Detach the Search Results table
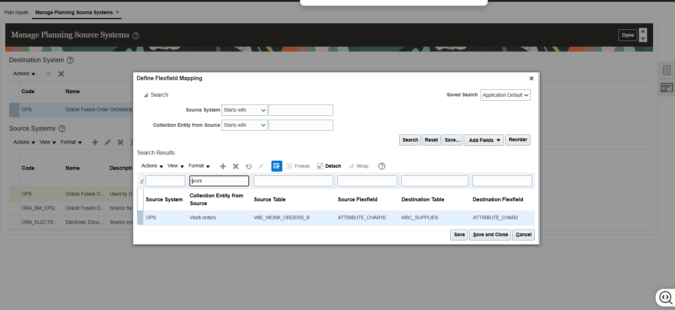 click(x=329, y=166)
